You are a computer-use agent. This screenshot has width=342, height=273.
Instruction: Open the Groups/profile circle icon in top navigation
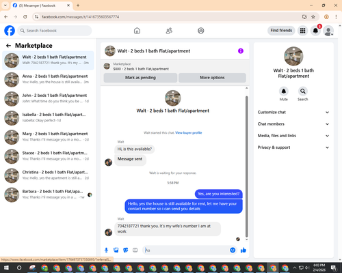(201, 31)
